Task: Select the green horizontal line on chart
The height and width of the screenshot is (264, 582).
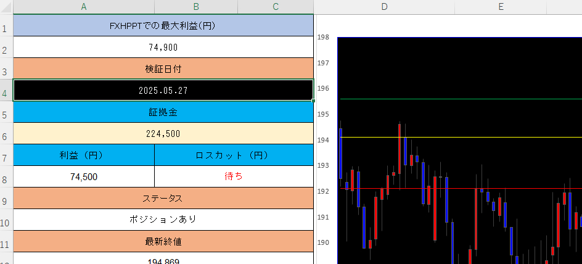Action: (462, 99)
